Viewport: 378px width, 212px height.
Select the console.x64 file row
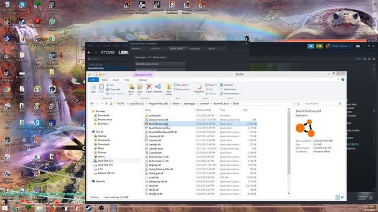201,140
